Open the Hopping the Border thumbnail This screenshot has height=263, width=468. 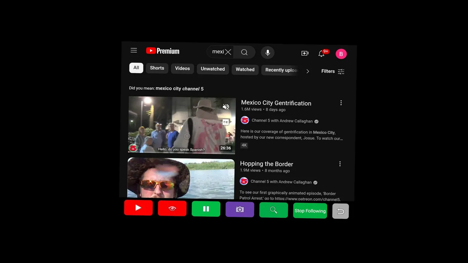coord(181,178)
